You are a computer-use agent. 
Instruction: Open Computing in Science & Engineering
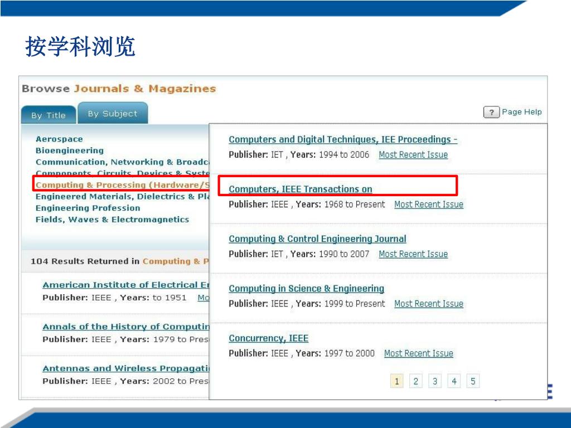coord(306,289)
